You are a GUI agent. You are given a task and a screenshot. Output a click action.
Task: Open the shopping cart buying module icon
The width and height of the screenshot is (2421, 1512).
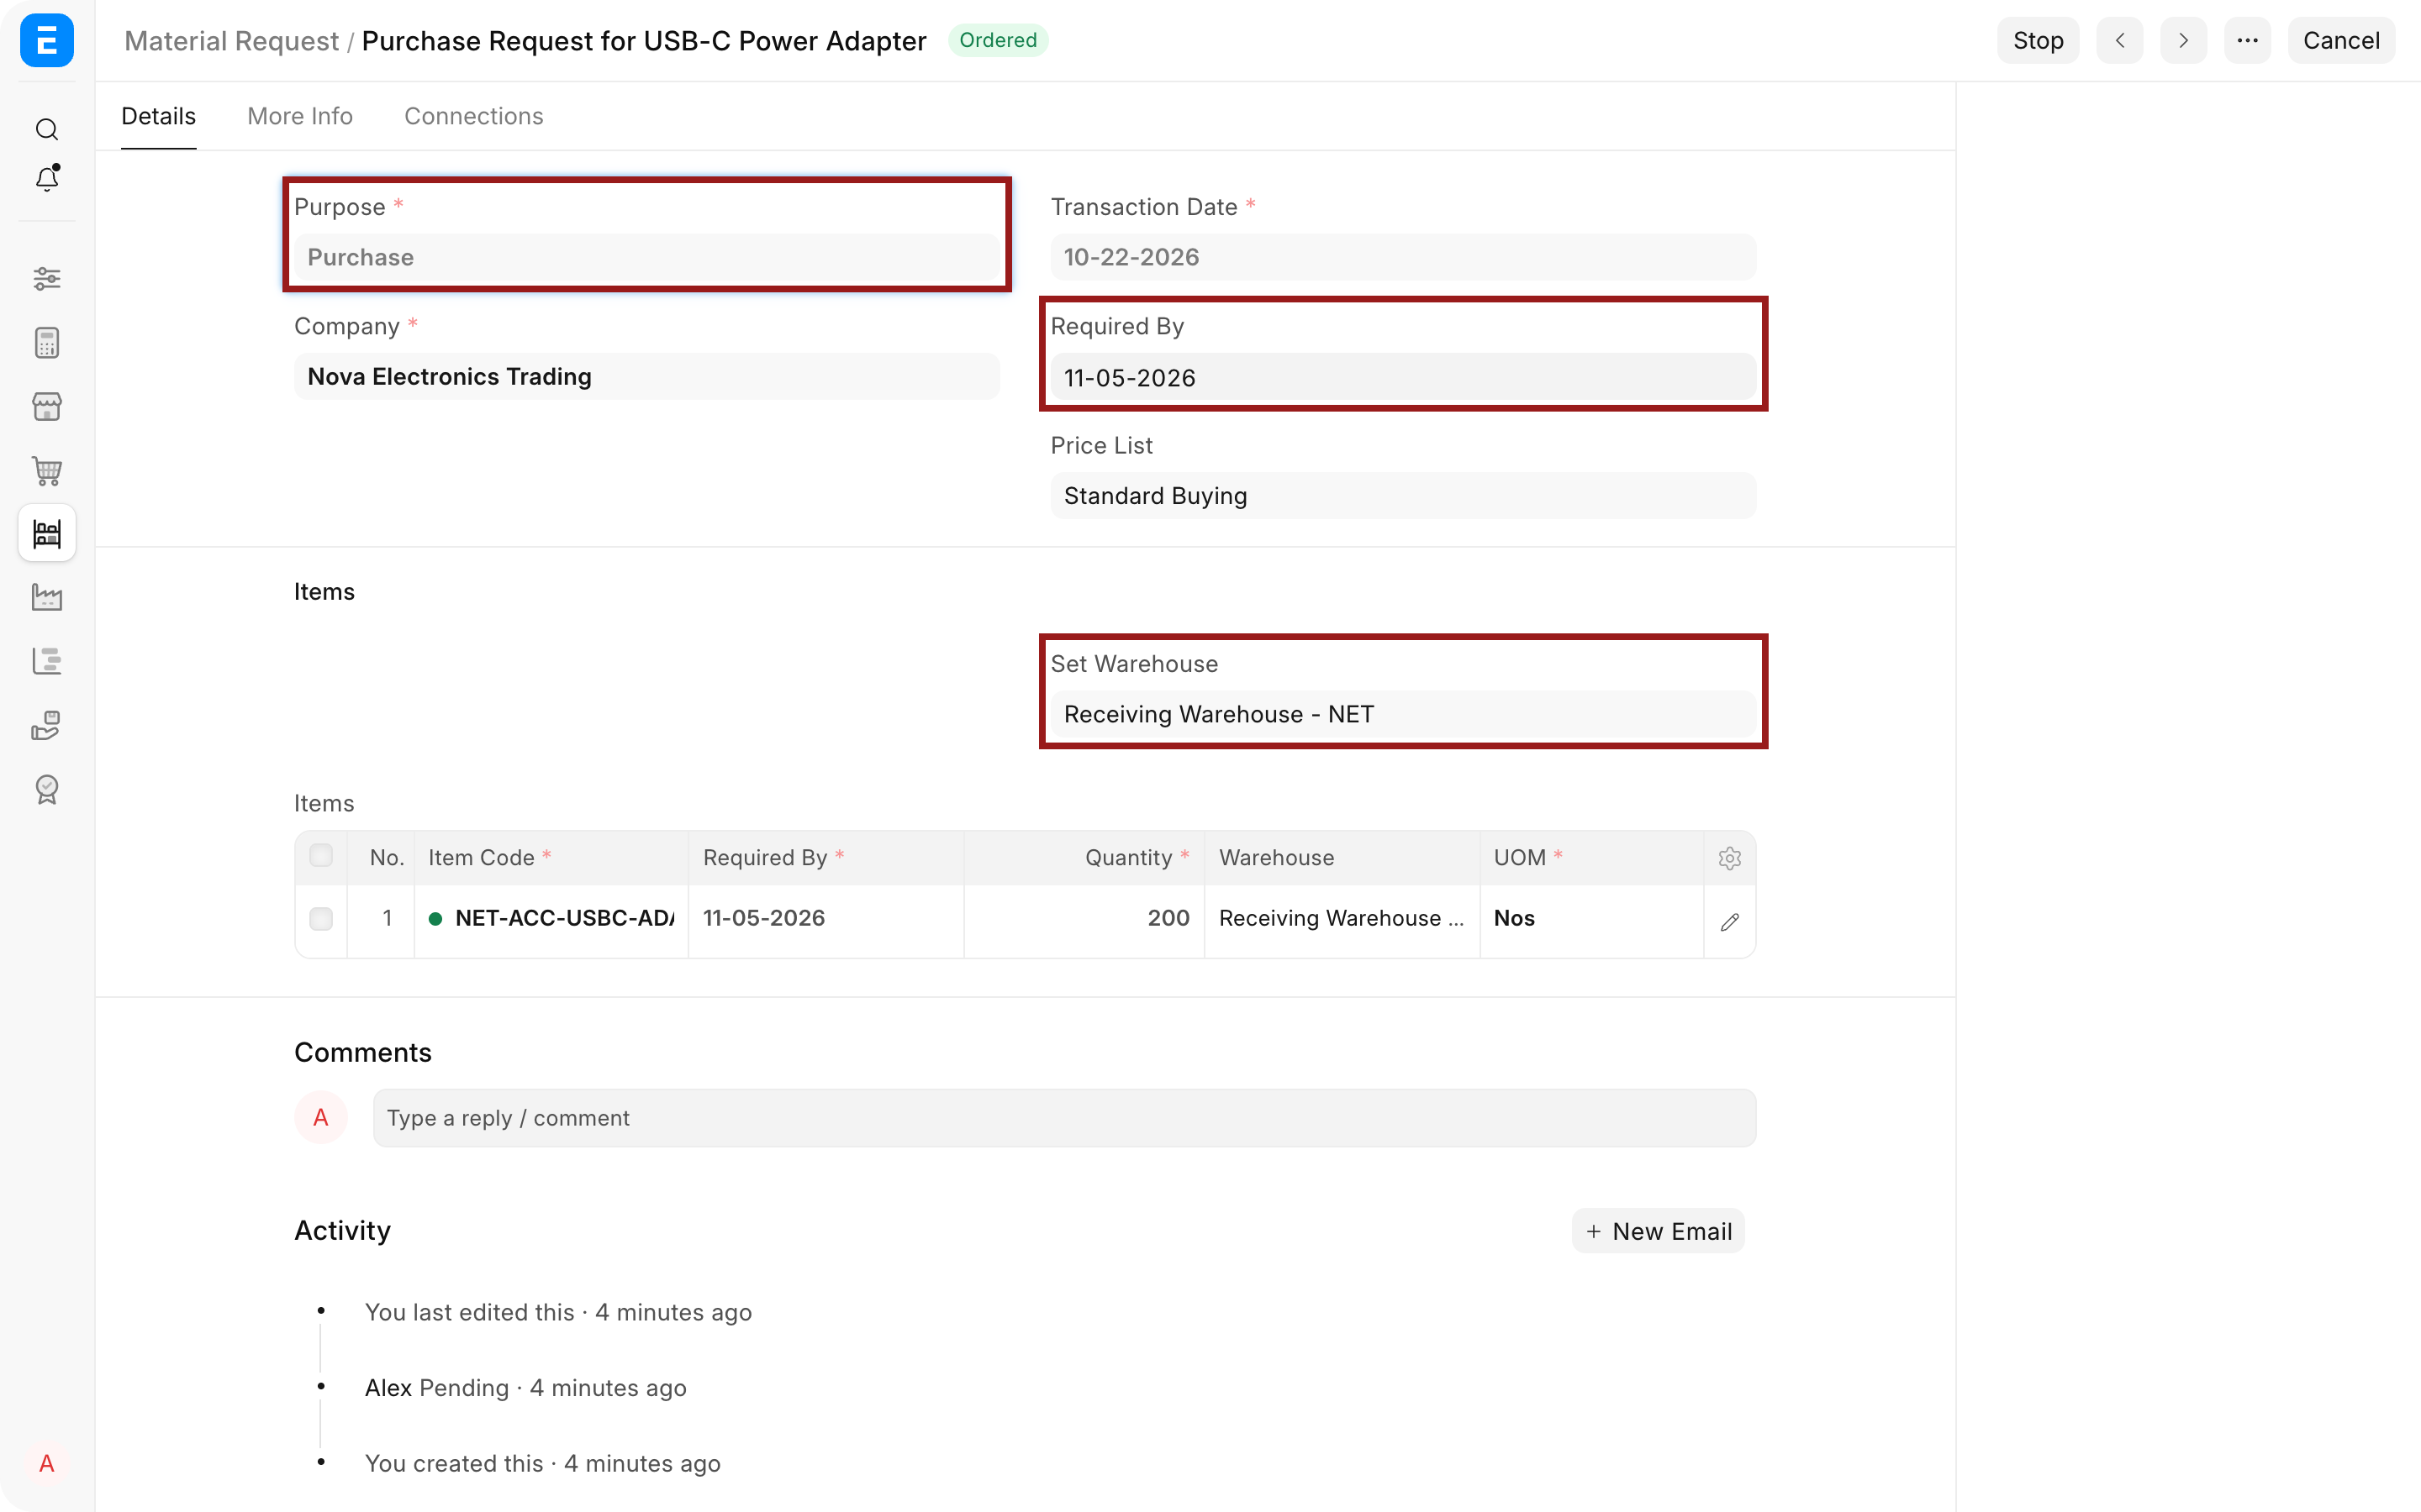47,470
